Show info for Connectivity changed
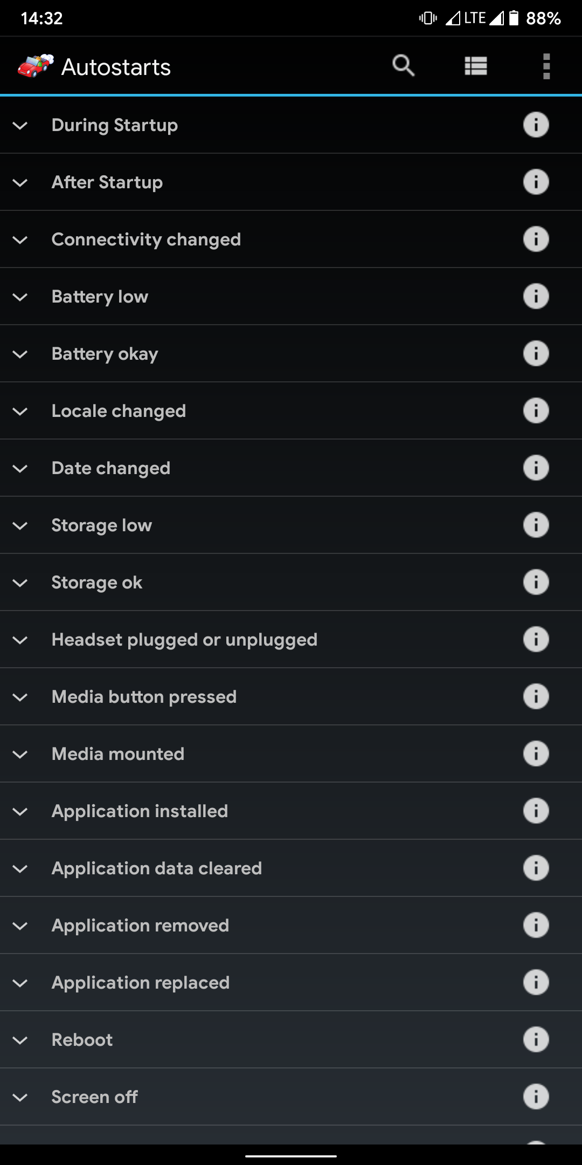The width and height of the screenshot is (582, 1165). pos(536,239)
